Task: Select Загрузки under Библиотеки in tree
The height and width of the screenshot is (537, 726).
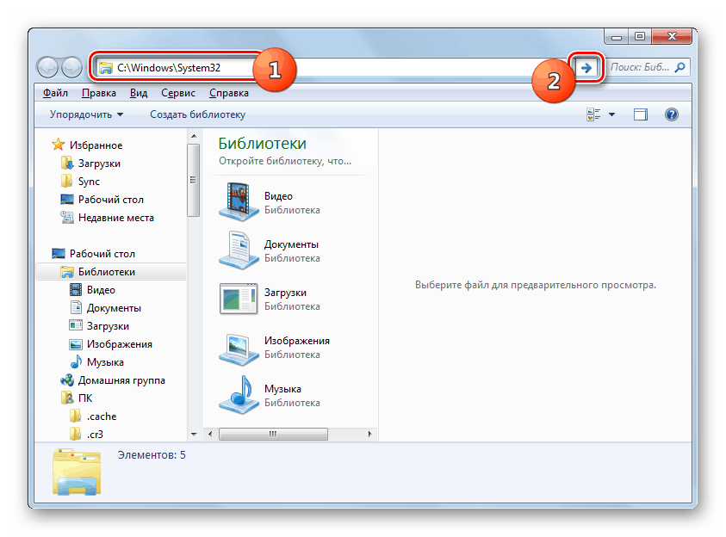Action: 108,325
